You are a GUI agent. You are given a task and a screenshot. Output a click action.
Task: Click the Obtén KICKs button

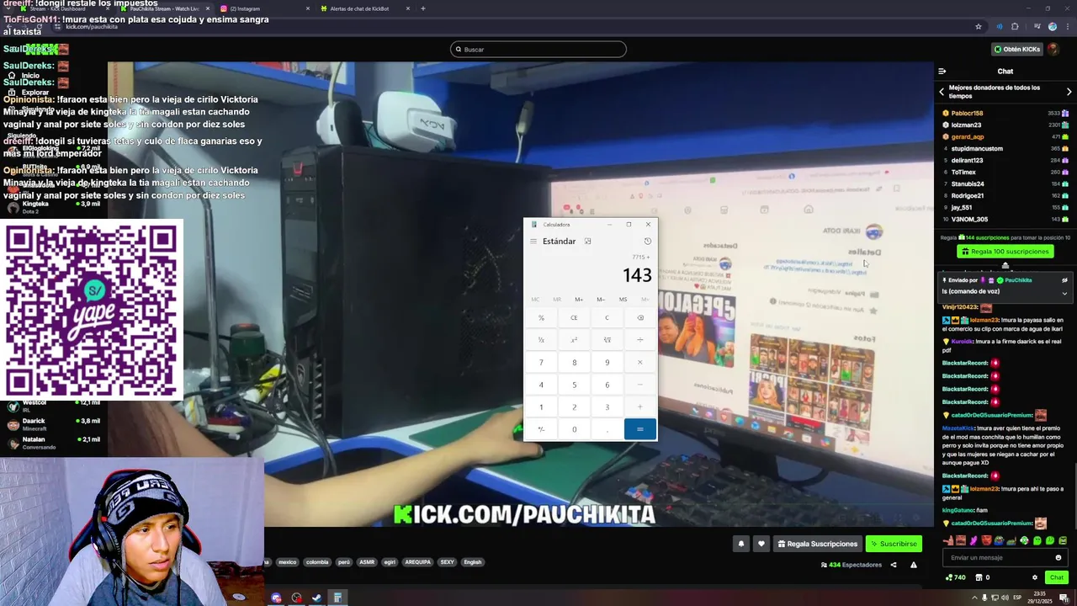(1016, 49)
